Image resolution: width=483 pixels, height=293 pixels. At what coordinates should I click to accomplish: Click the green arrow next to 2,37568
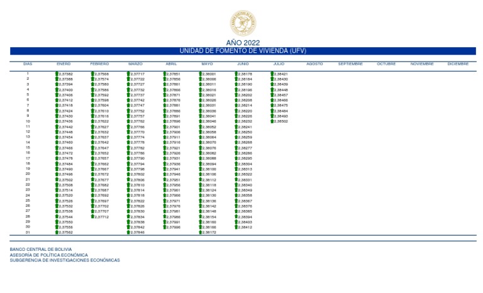point(93,74)
